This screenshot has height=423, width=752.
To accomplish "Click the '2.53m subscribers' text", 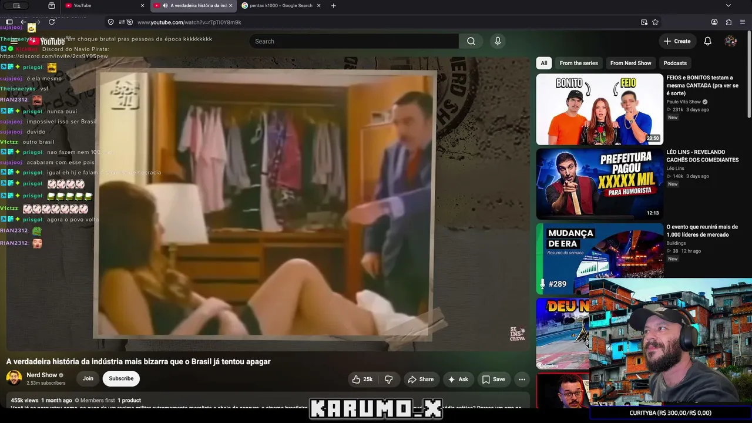I will [x=46, y=383].
